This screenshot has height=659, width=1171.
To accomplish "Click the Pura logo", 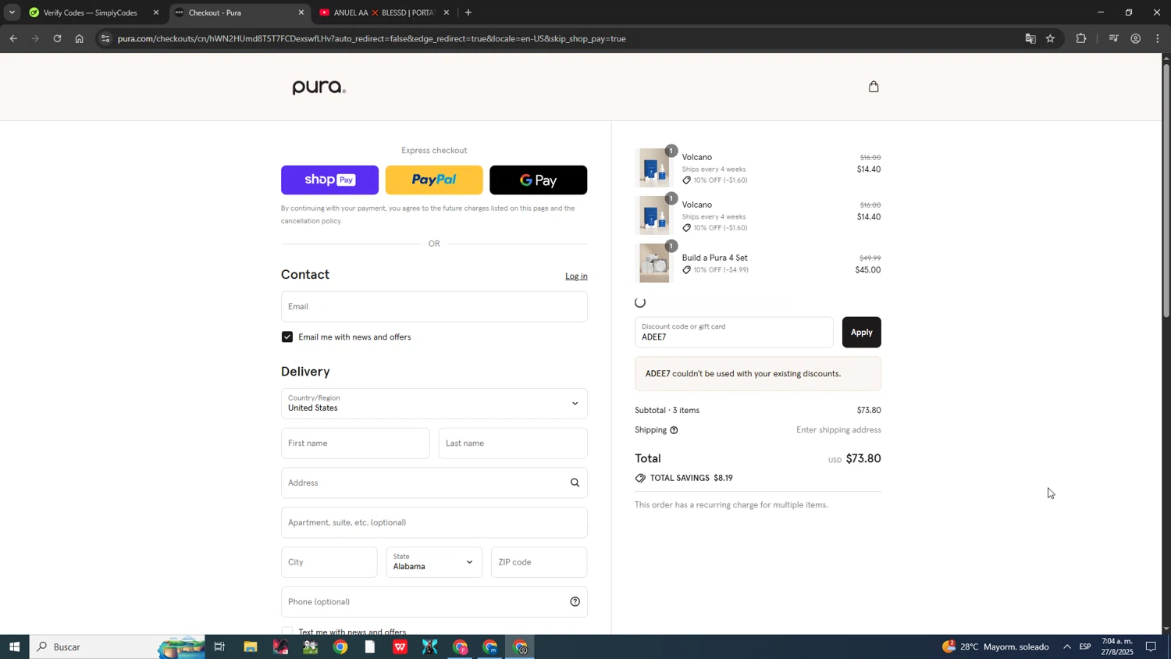I will [x=319, y=87].
